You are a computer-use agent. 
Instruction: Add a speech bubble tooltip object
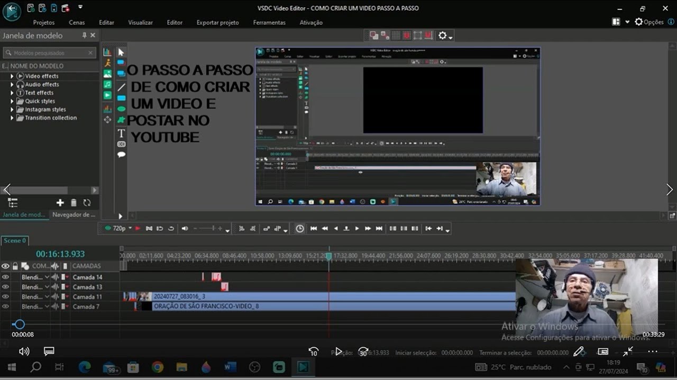tap(121, 155)
